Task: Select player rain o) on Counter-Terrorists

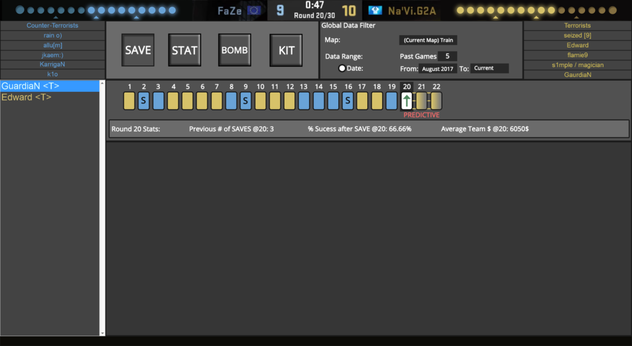Action: point(53,35)
